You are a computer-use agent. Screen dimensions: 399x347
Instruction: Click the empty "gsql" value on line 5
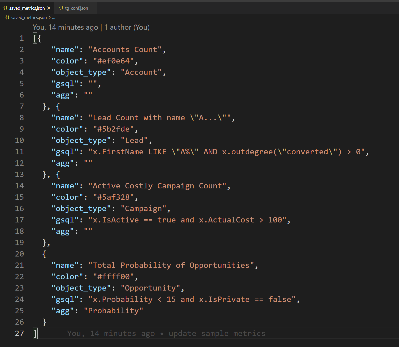(x=93, y=83)
